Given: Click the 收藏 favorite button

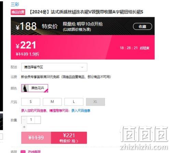Looking at the screenshot, I should 143,26.
